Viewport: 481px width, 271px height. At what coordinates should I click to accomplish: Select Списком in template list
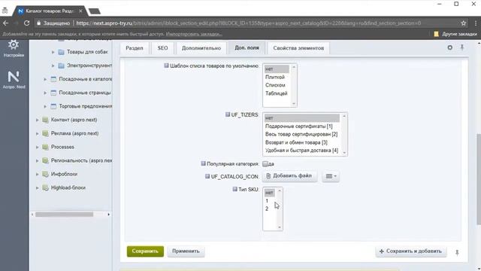tap(275, 85)
